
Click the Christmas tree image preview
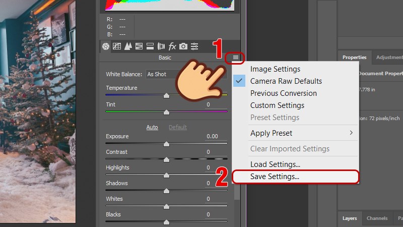coord(38,111)
